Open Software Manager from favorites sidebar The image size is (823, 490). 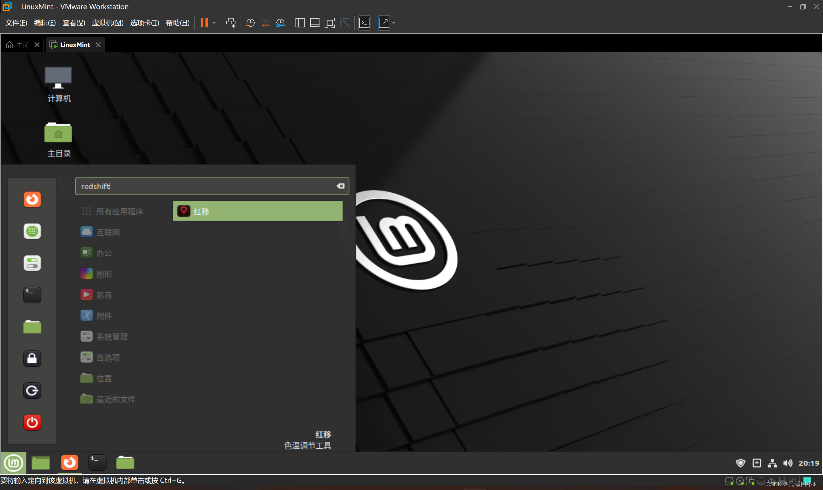[32, 231]
